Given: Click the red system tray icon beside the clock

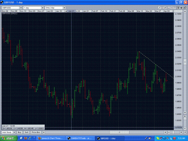Looking at the screenshot, I should pos(174,138).
